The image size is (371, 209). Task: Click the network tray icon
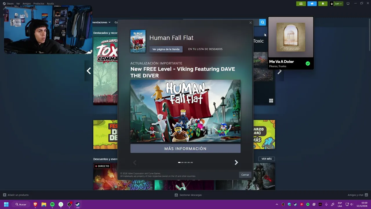tap(347, 204)
